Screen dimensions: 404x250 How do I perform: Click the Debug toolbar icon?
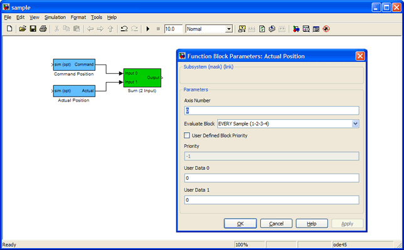[326, 29]
